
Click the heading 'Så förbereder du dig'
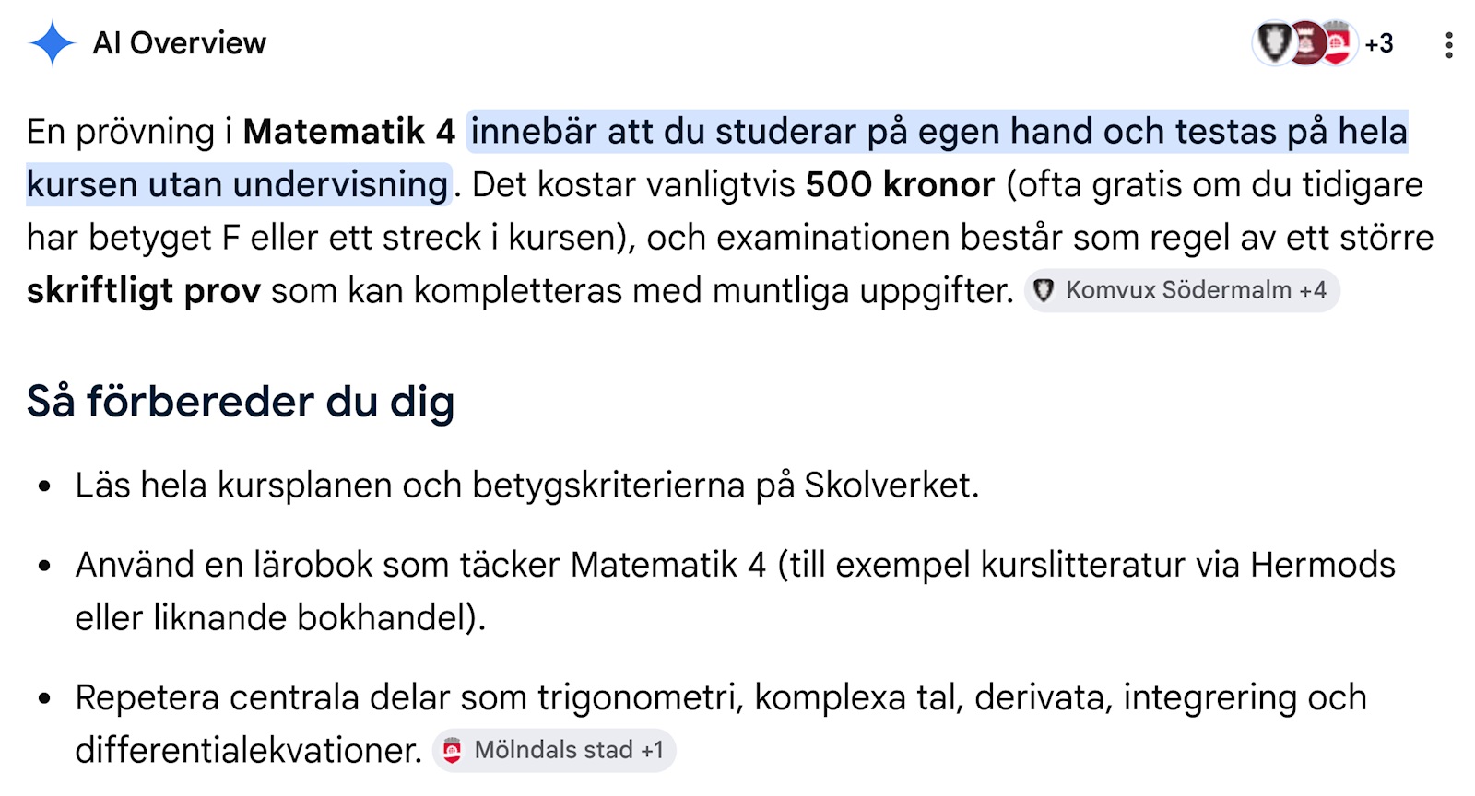click(241, 402)
